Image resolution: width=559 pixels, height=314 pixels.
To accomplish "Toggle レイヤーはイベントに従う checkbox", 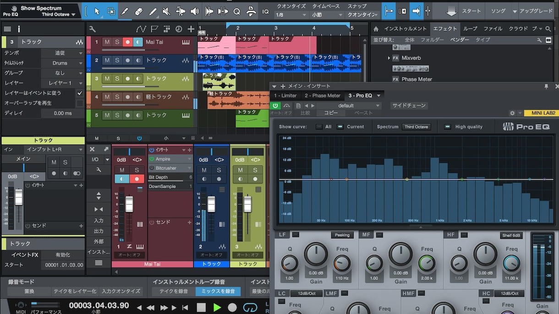I will [80, 93].
